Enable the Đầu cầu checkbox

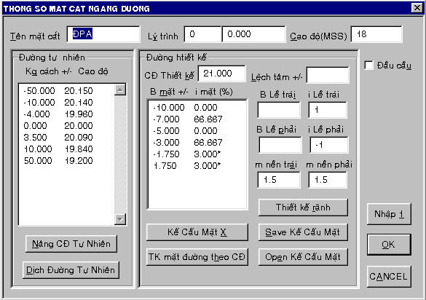[368, 66]
